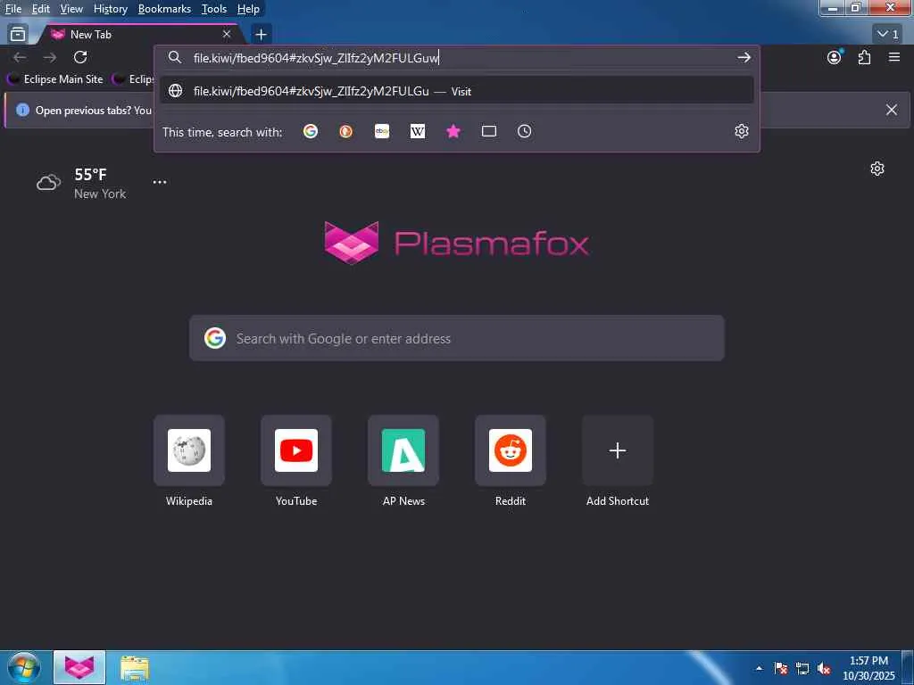Show hidden system tray icons arrow
Image resolution: width=914 pixels, height=685 pixels.
pos(759,668)
